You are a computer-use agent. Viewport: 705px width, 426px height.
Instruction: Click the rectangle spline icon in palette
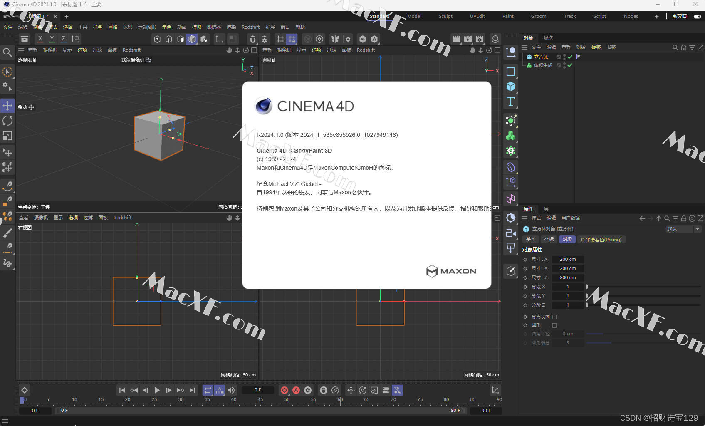(x=511, y=72)
